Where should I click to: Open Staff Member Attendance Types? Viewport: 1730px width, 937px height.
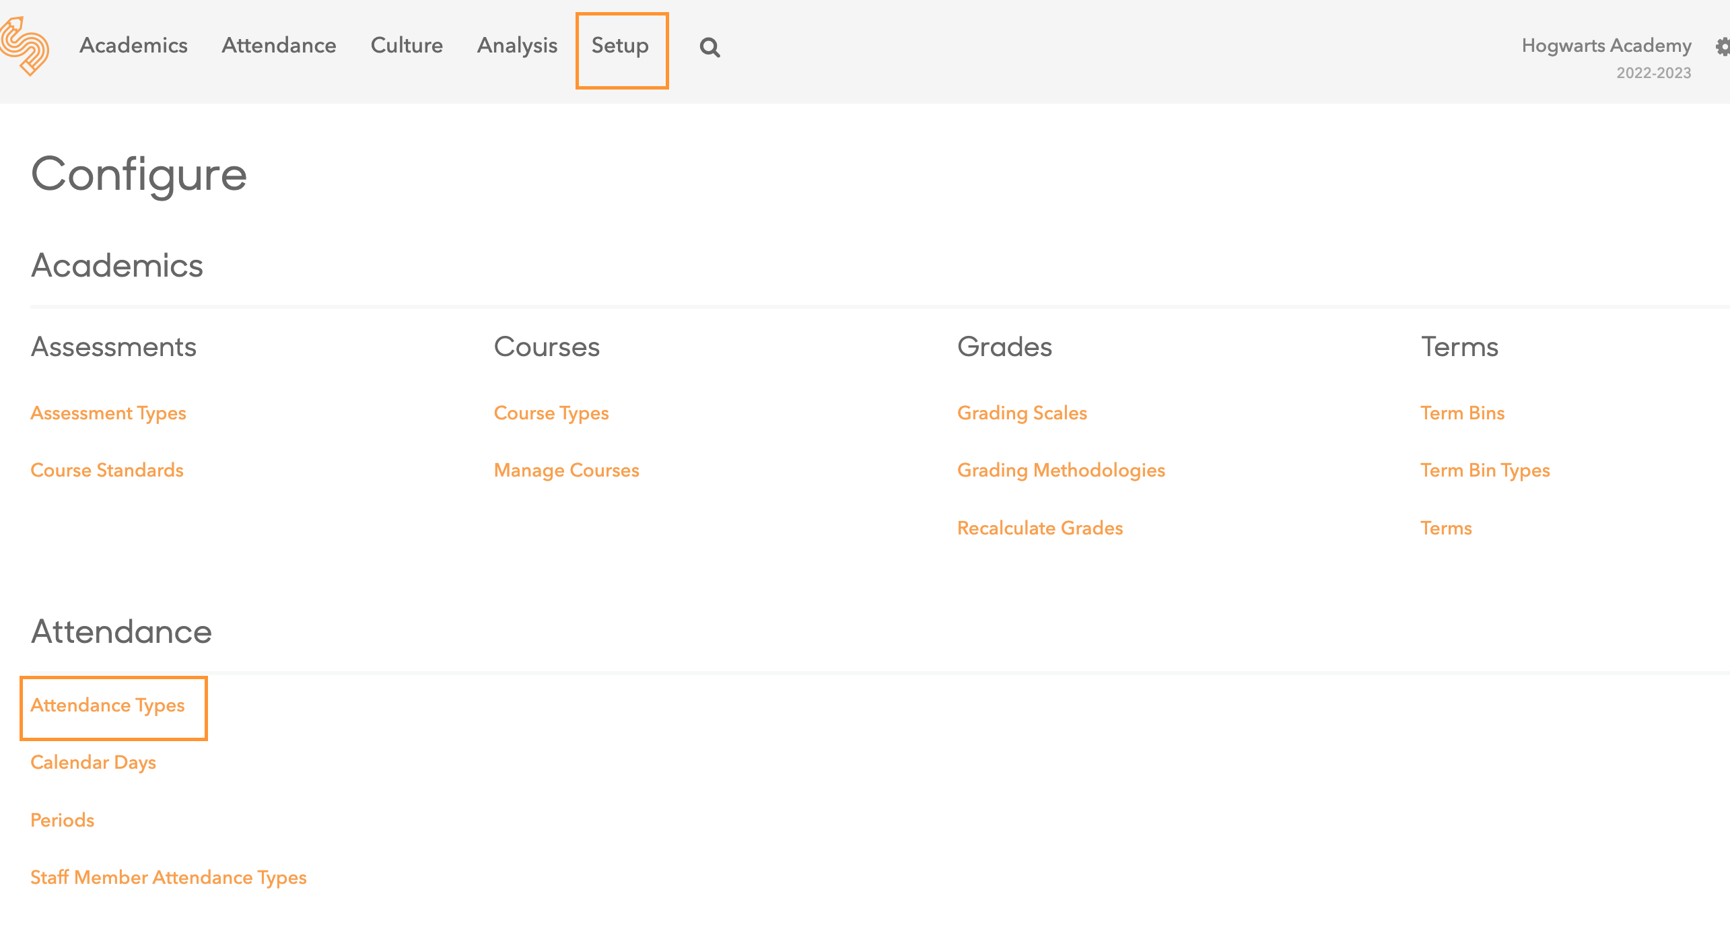(168, 877)
